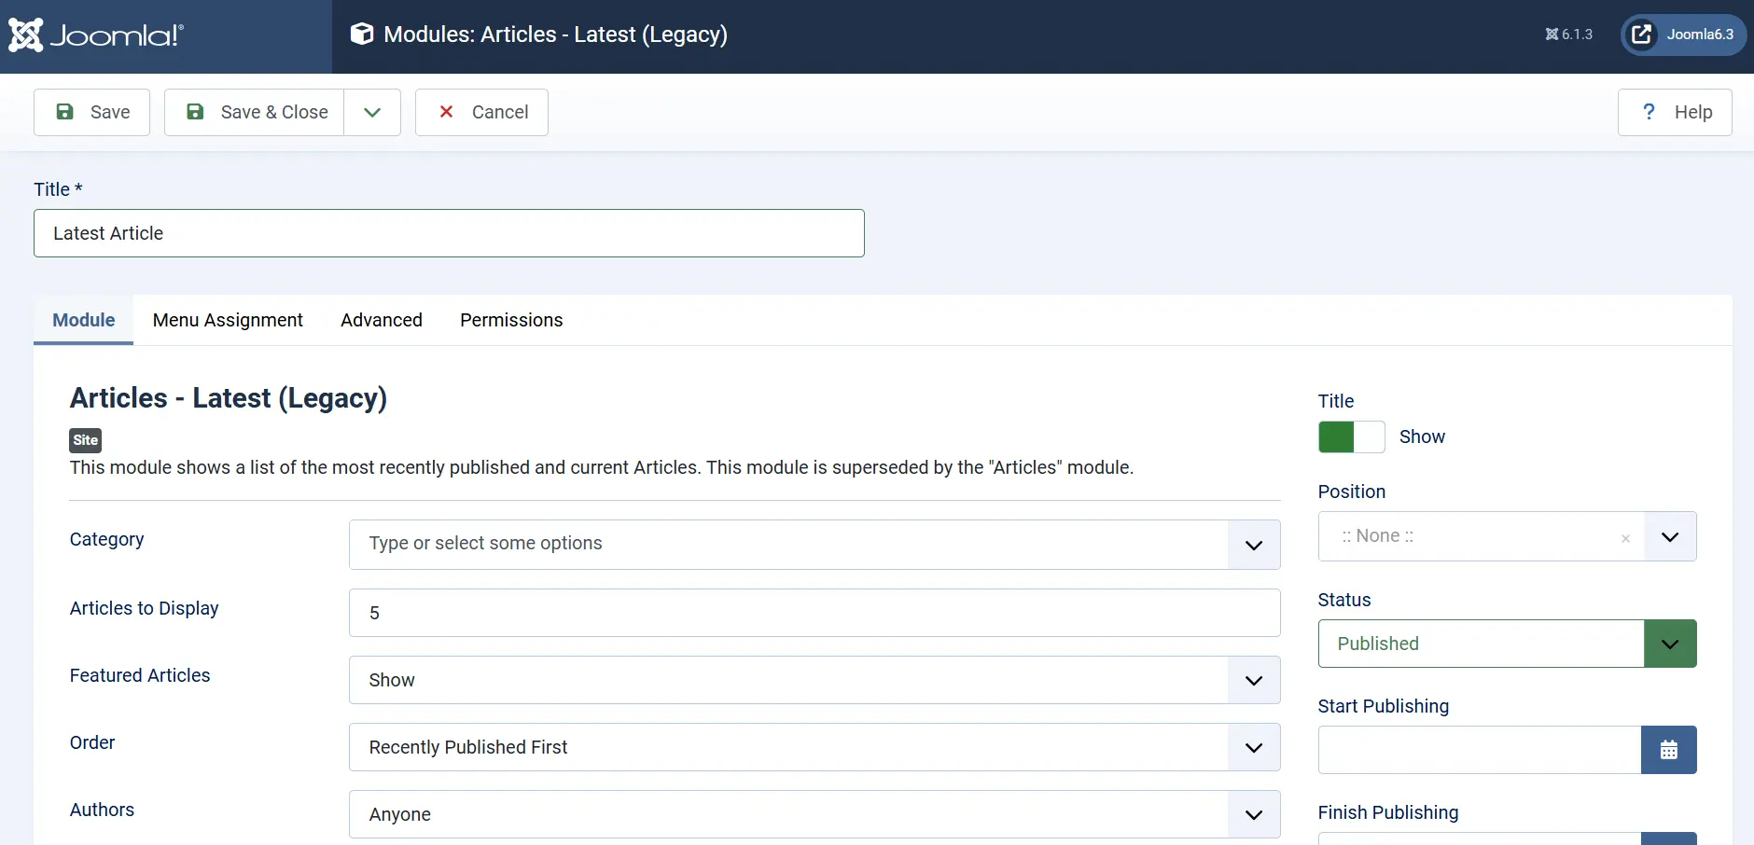The image size is (1754, 845).
Task: Click into the Title input field
Action: (449, 233)
